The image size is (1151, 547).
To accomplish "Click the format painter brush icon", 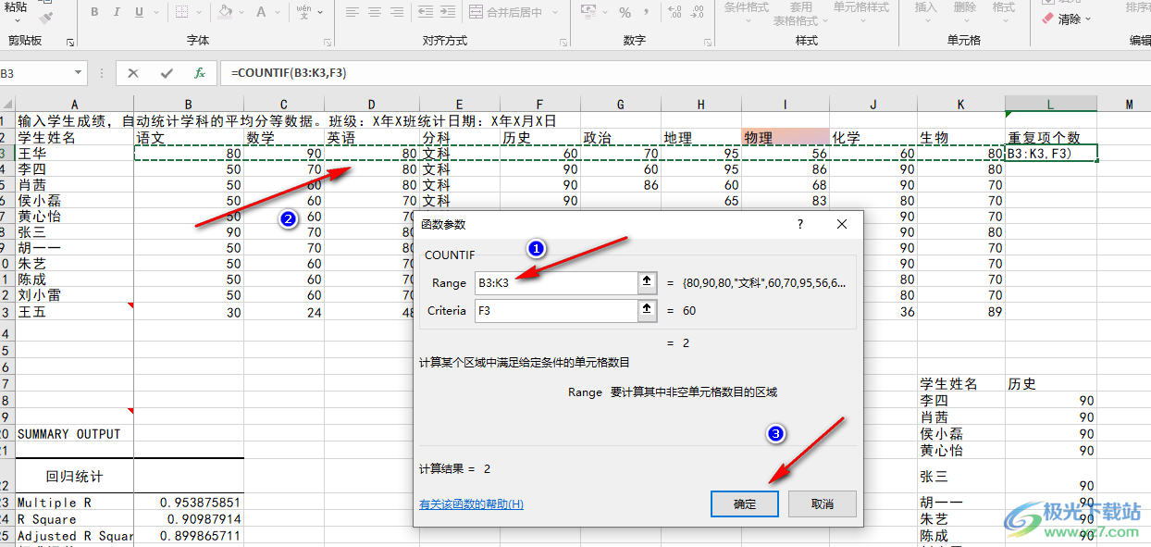I will point(45,18).
